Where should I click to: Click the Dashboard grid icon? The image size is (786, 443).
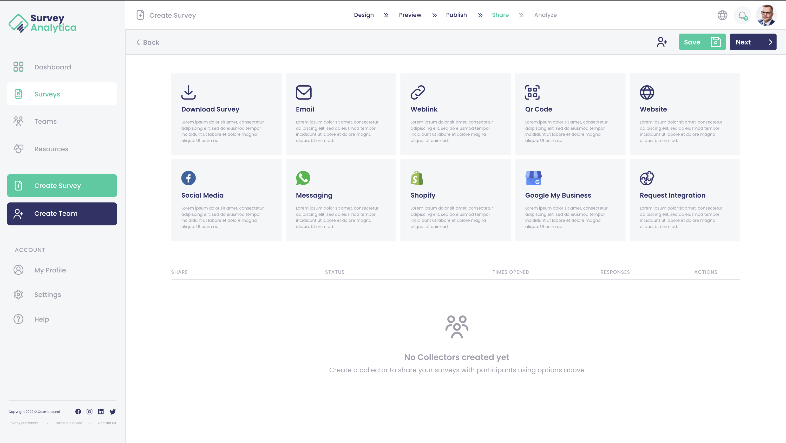pos(18,67)
